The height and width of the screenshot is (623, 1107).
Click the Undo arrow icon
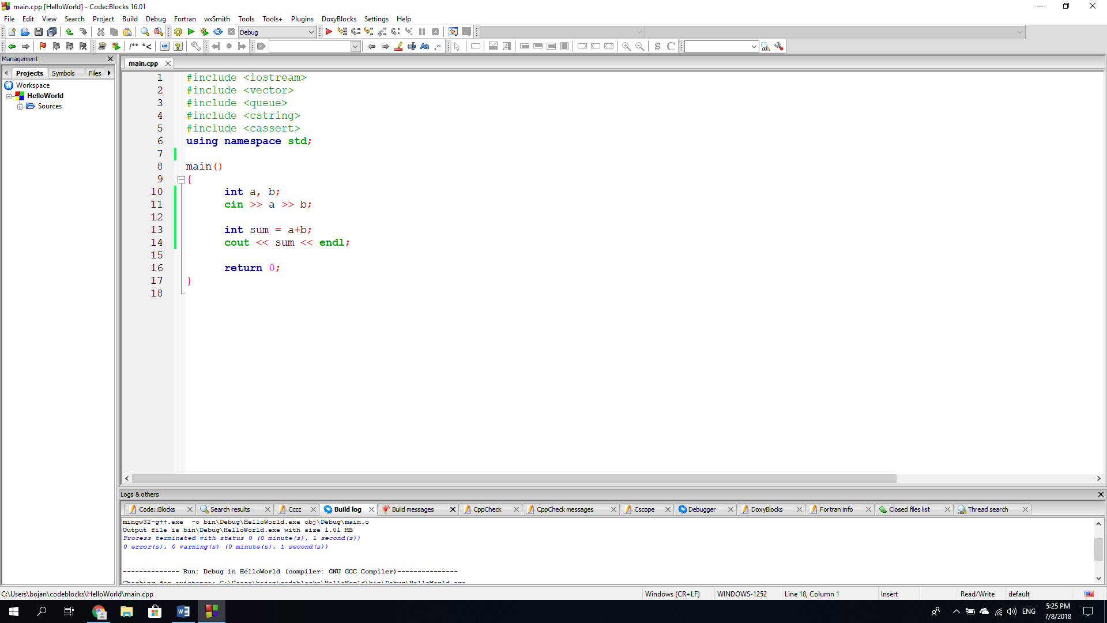coord(69,32)
